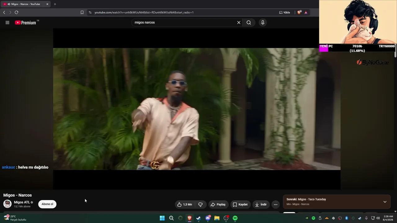397x223 pixels.
Task: Open OBS Studio from the taskbar
Action: 226,218
